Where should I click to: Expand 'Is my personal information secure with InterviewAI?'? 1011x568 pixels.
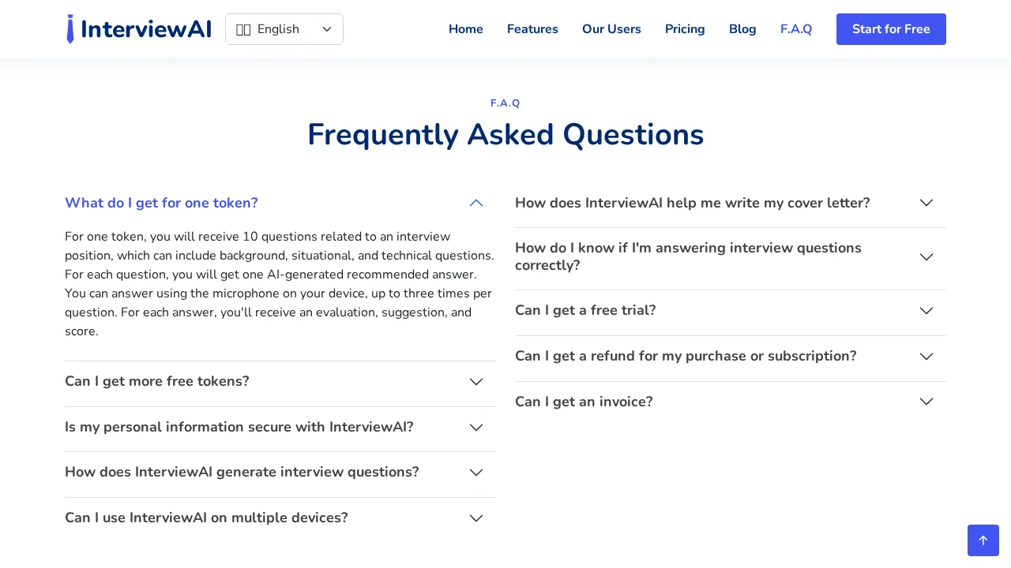coord(475,427)
